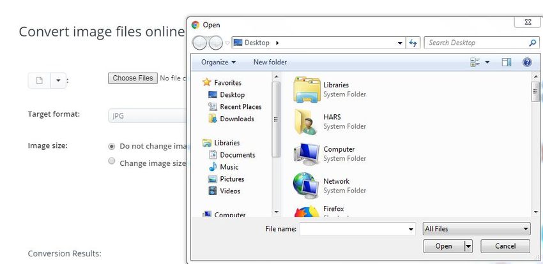Open the Help question mark icon
The image size is (543, 264).
[x=527, y=62]
